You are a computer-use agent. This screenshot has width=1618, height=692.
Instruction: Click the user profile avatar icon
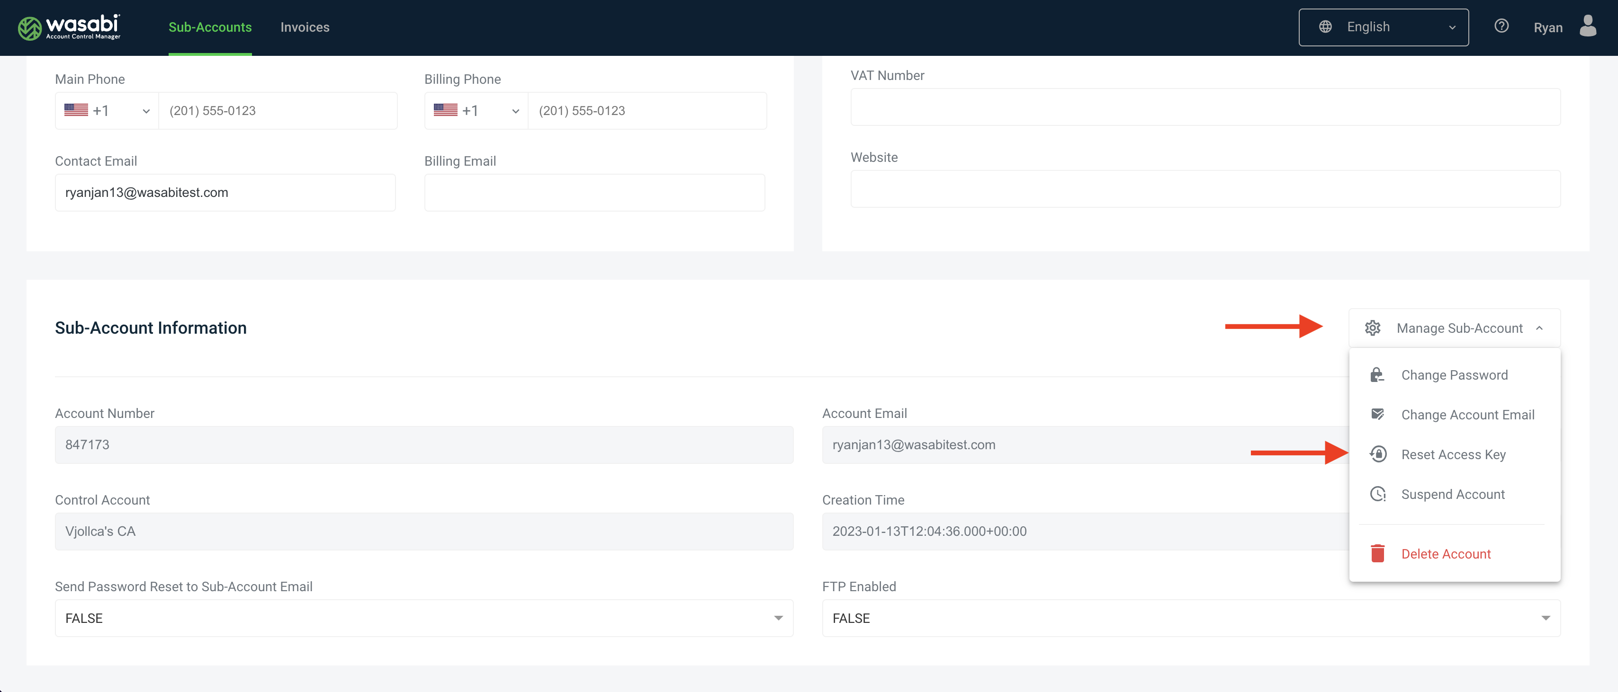click(x=1588, y=27)
